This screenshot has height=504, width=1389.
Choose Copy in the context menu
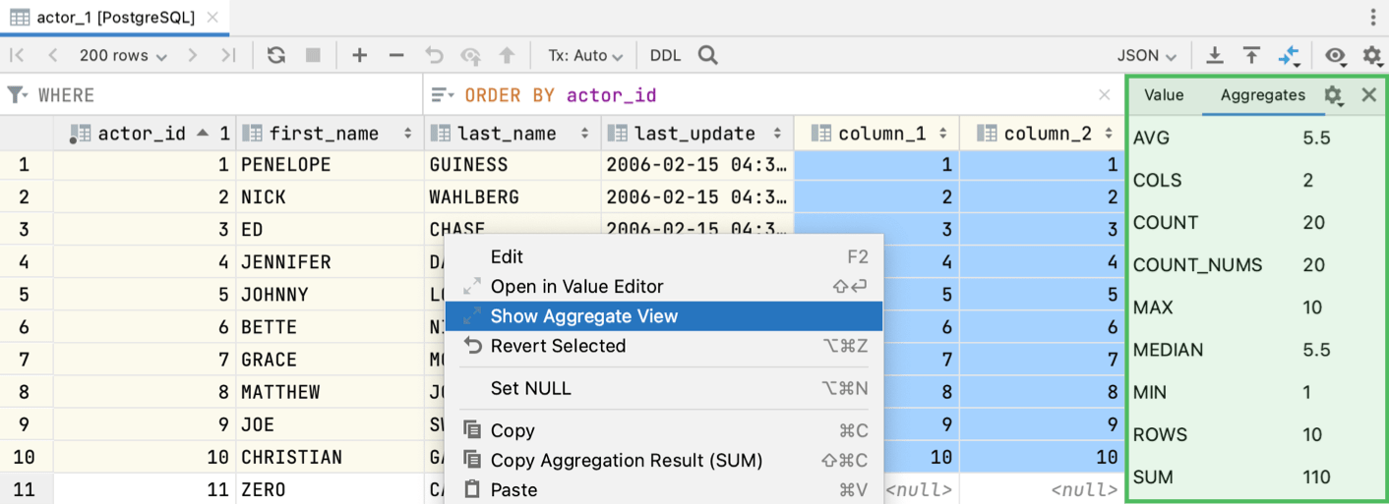[664, 430]
